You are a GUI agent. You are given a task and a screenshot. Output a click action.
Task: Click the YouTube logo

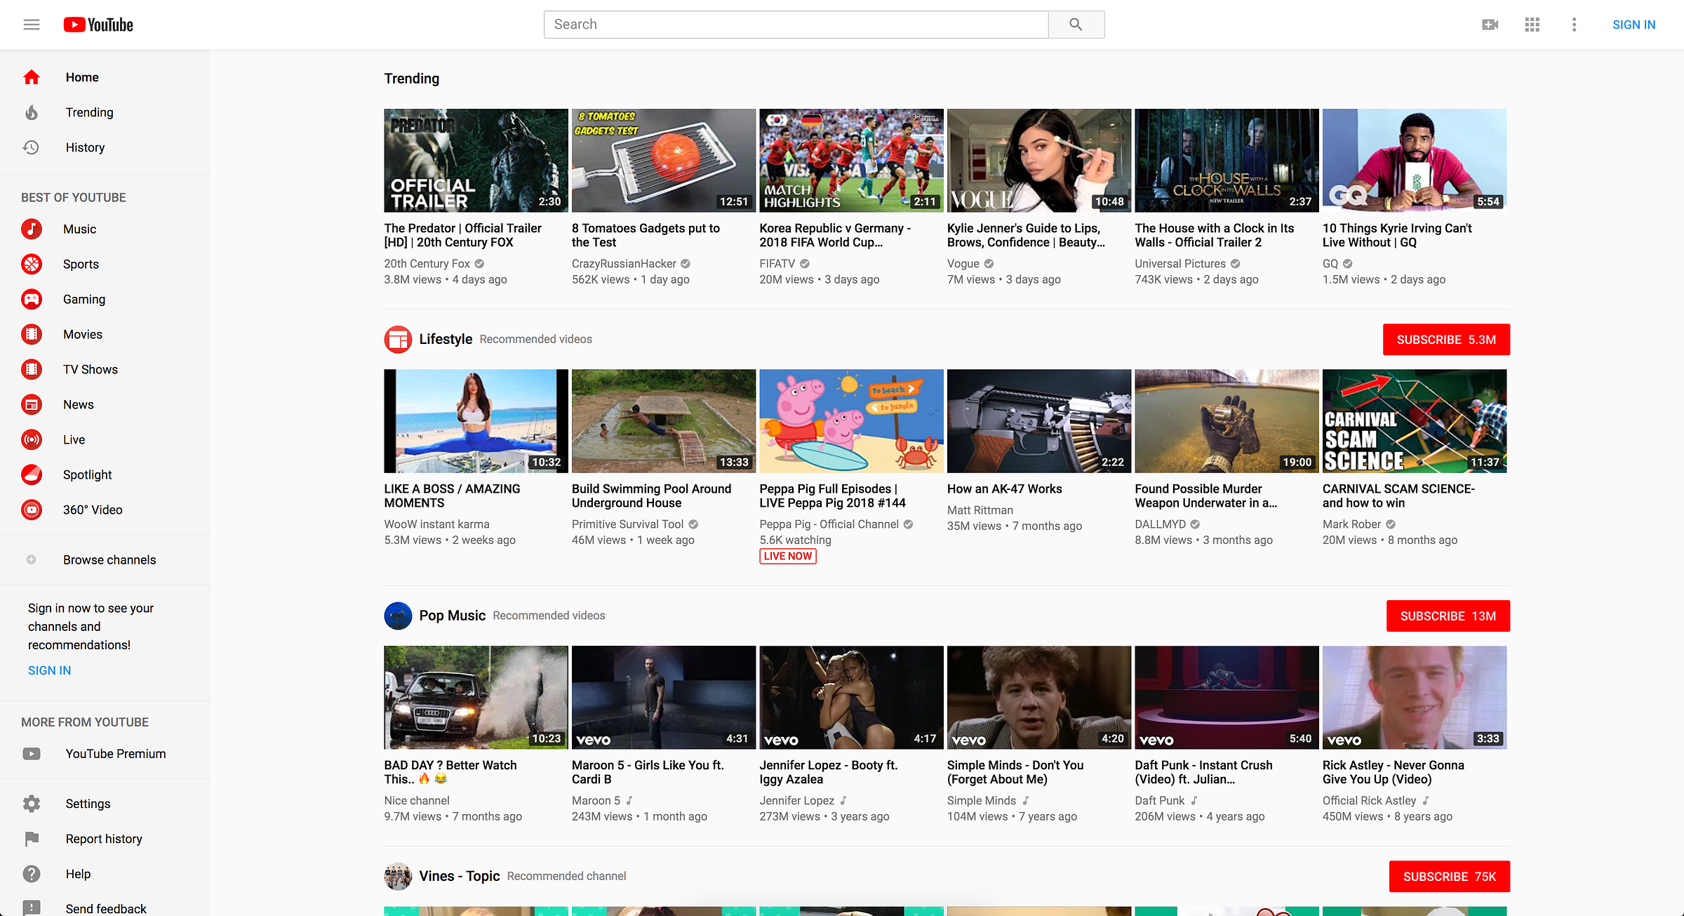coord(98,25)
